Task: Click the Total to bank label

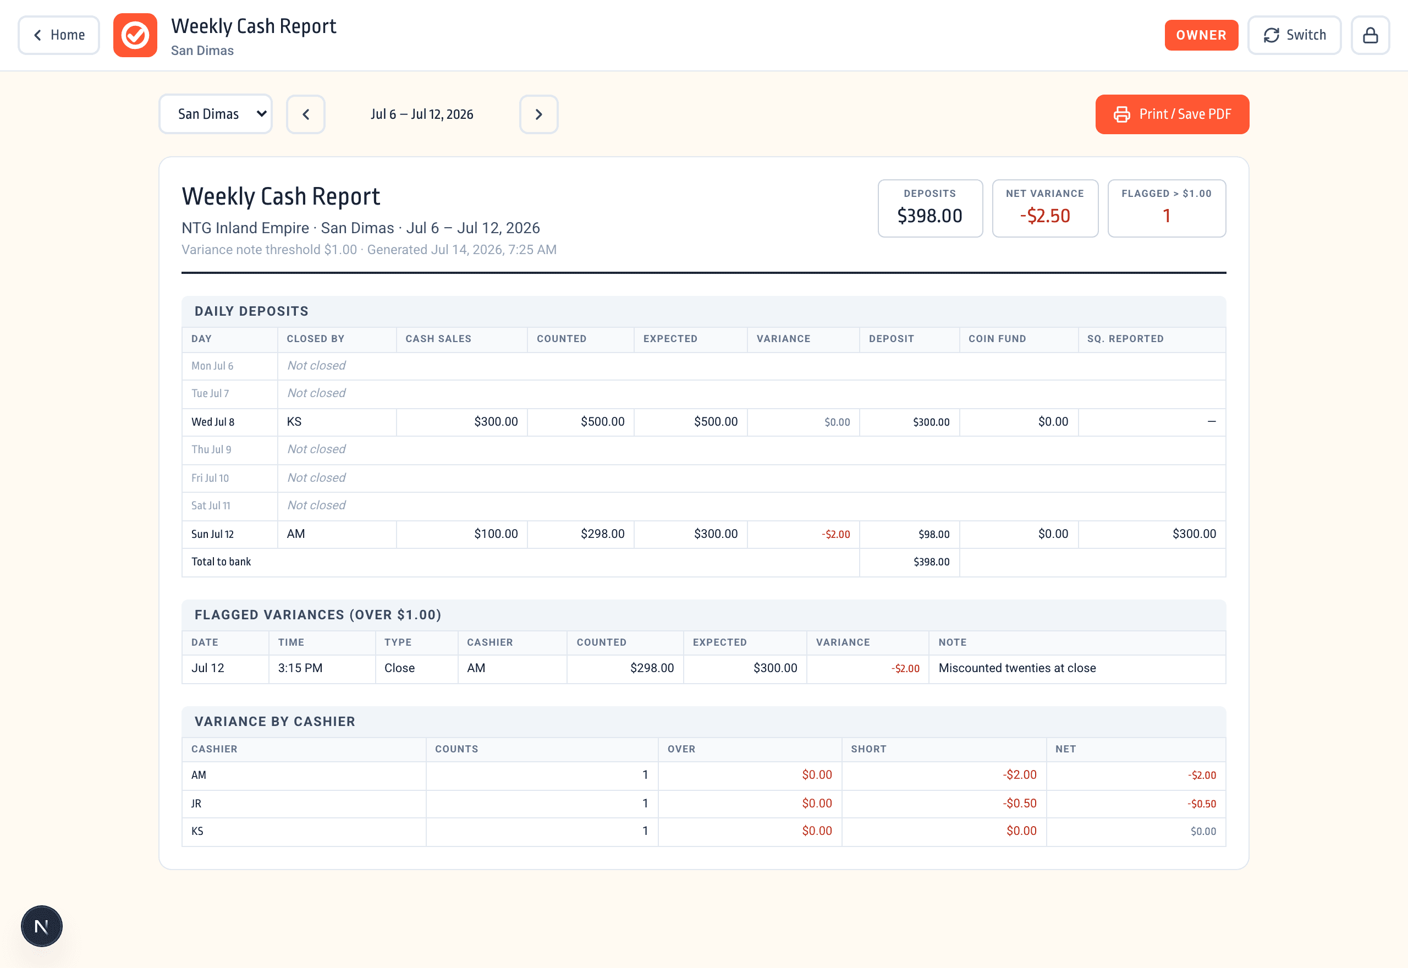Action: coord(221,562)
